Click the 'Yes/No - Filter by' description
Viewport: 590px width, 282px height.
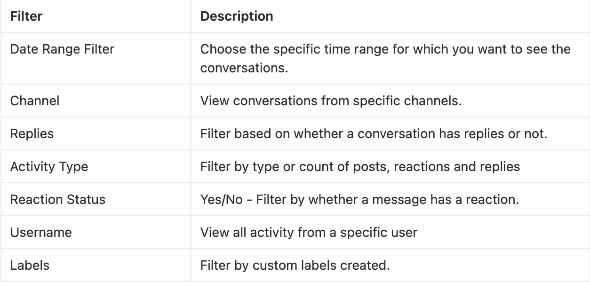coord(359,200)
